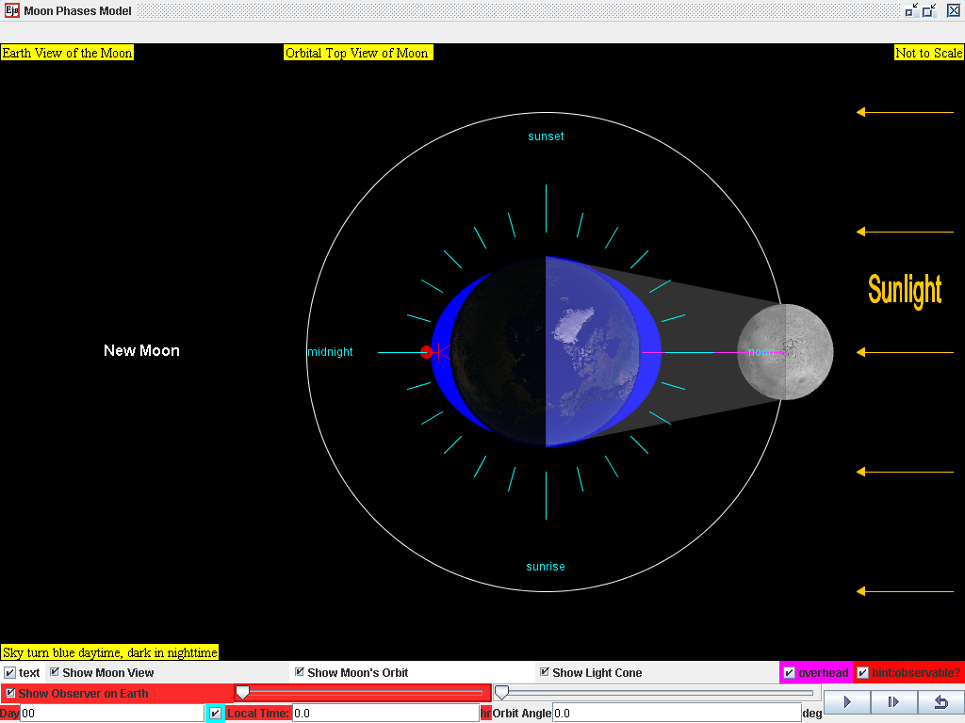Click the Earth globe in the center

(546, 352)
